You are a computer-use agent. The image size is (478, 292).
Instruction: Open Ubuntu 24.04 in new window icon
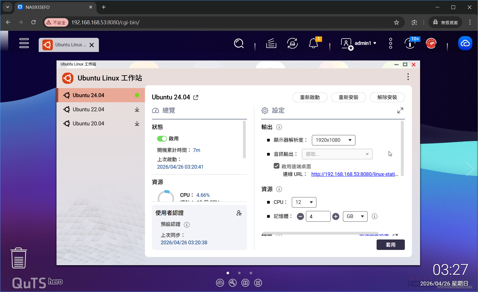click(x=196, y=97)
